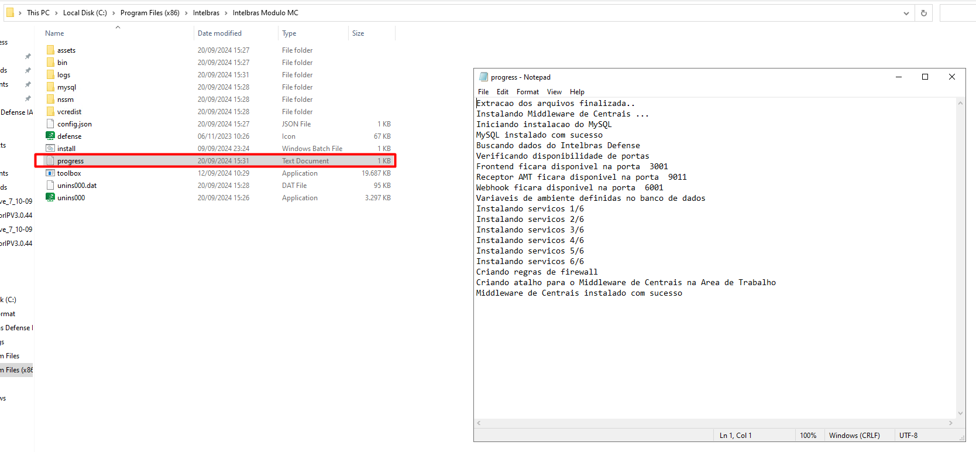The height and width of the screenshot is (452, 976).
Task: Click the Notepad horizontal scrollbar track
Action: tap(714, 423)
